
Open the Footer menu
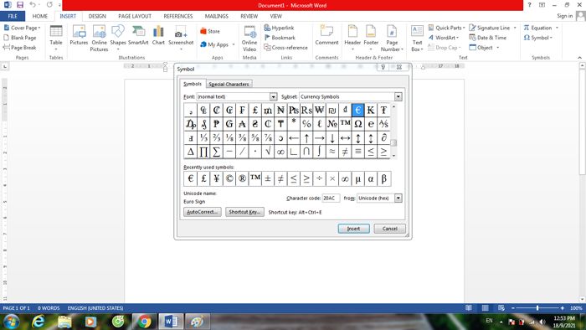click(371, 39)
